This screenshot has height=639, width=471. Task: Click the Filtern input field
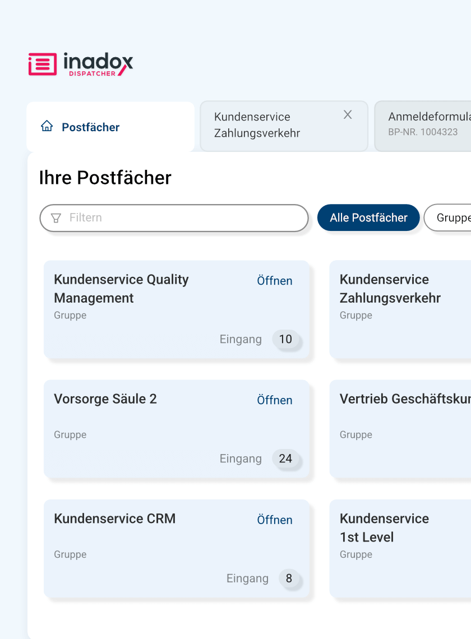(174, 218)
